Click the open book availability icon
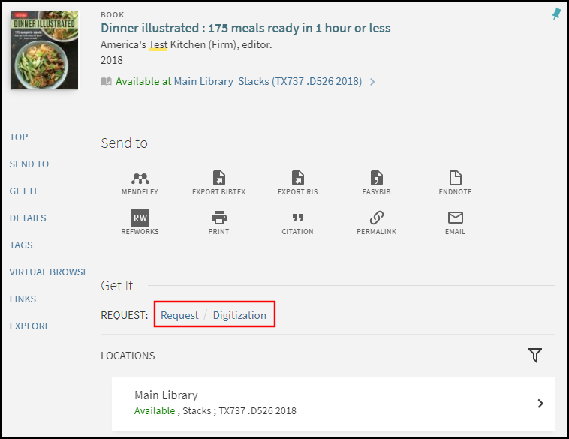Image resolution: width=569 pixels, height=439 pixels. point(106,81)
